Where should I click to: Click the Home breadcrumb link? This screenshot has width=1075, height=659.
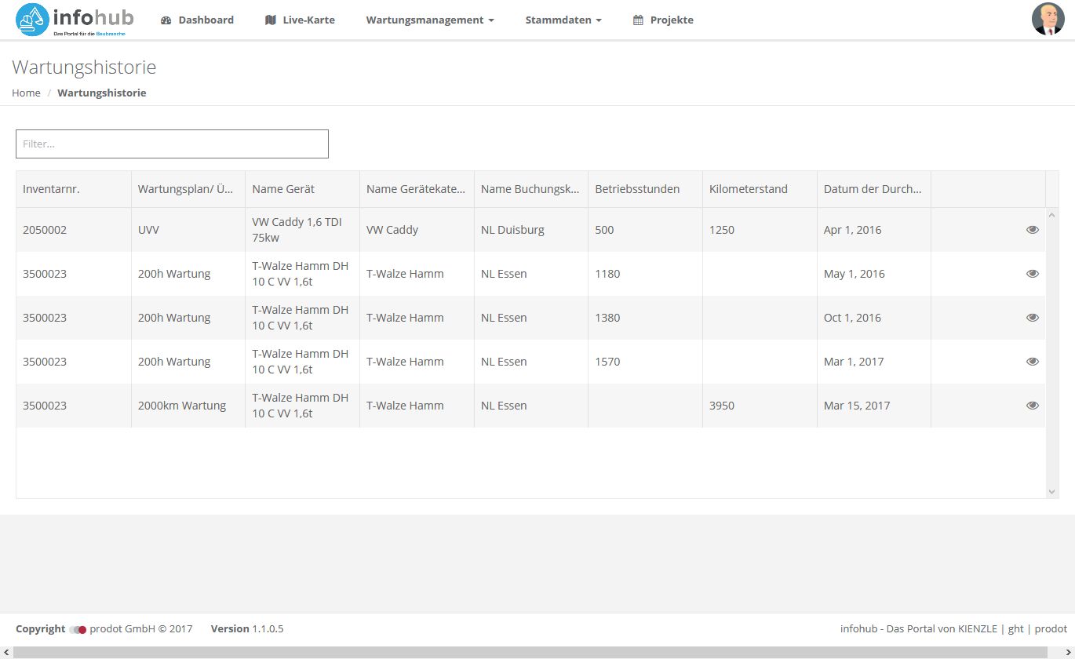point(26,93)
